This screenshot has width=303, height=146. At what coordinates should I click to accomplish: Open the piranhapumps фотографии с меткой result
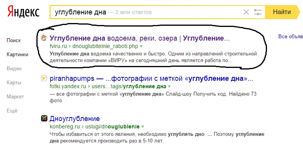pos(151,78)
